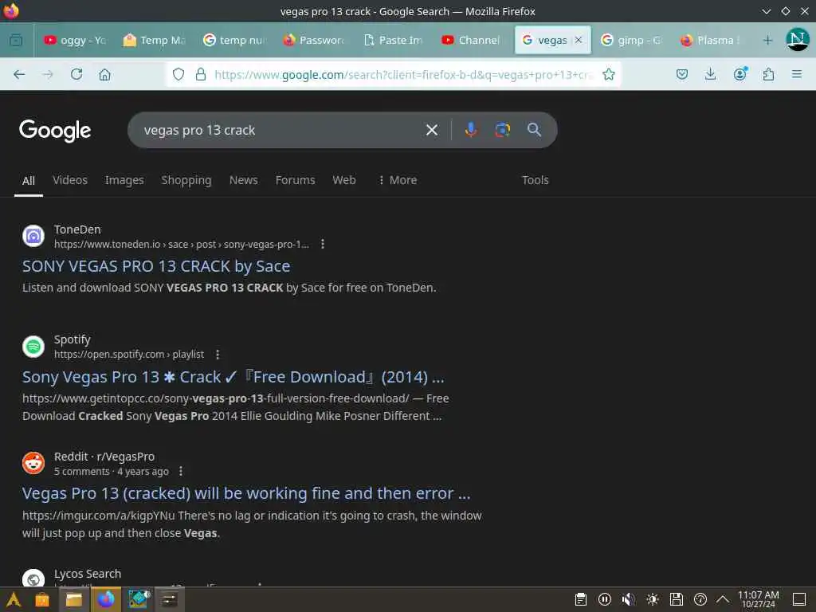Switch to the Forums results tab
The height and width of the screenshot is (612, 816).
click(295, 180)
